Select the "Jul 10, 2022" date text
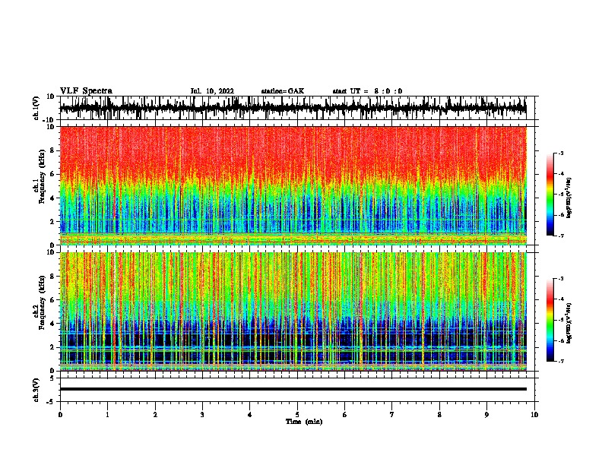602x465 pixels. tap(212, 91)
